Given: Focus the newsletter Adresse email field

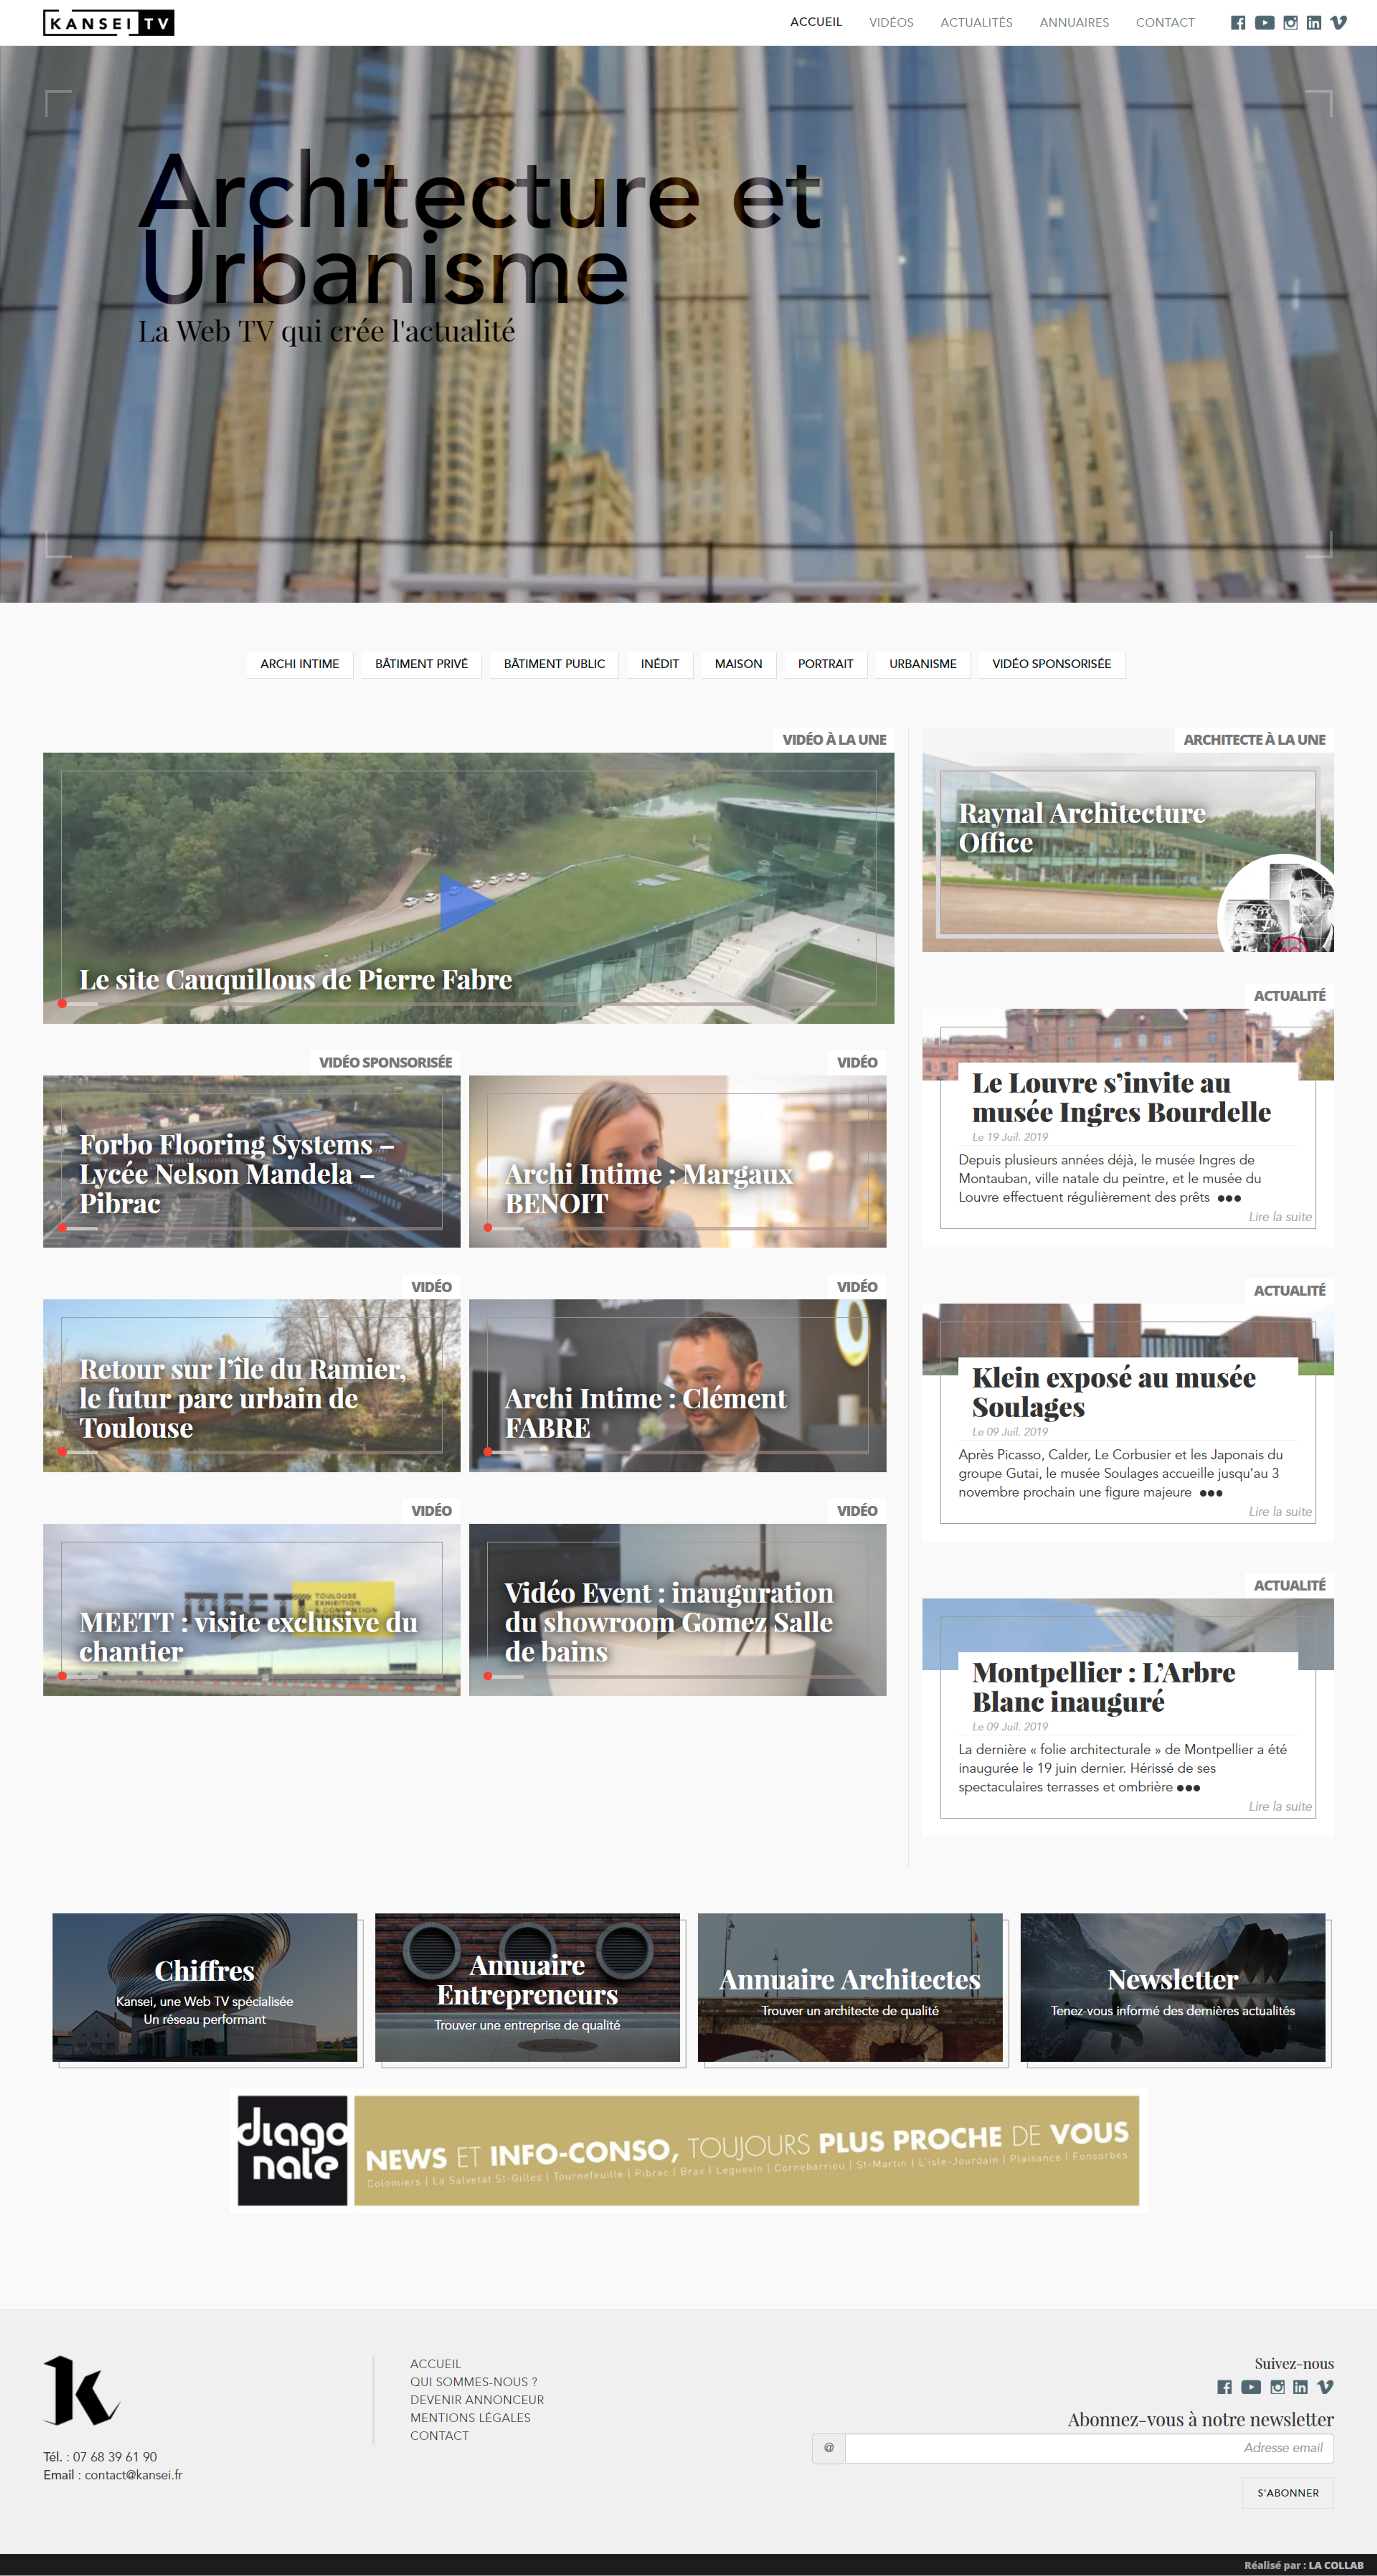Looking at the screenshot, I should click(x=1089, y=2448).
